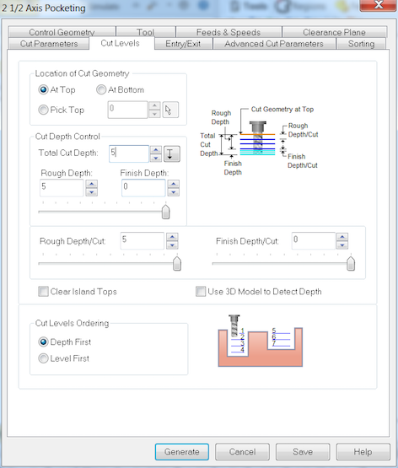Click the Pick Top value field
The image size is (398, 468).
[127, 110]
